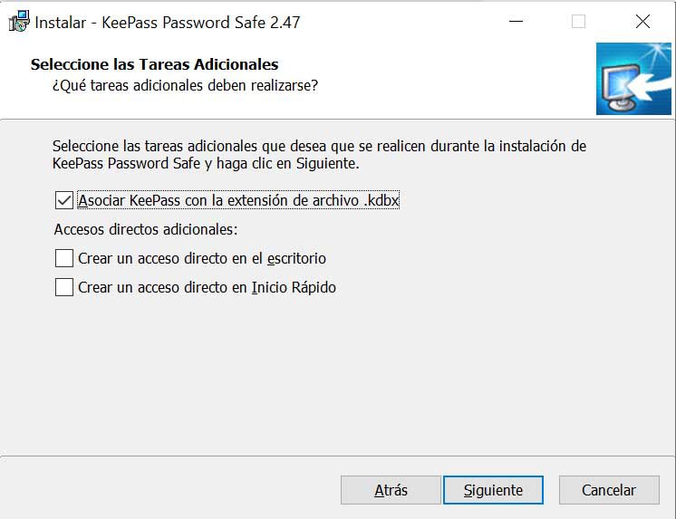Click the 'Crear un acceso directo en el escritorio' text
This screenshot has height=519, width=676.
tap(202, 258)
